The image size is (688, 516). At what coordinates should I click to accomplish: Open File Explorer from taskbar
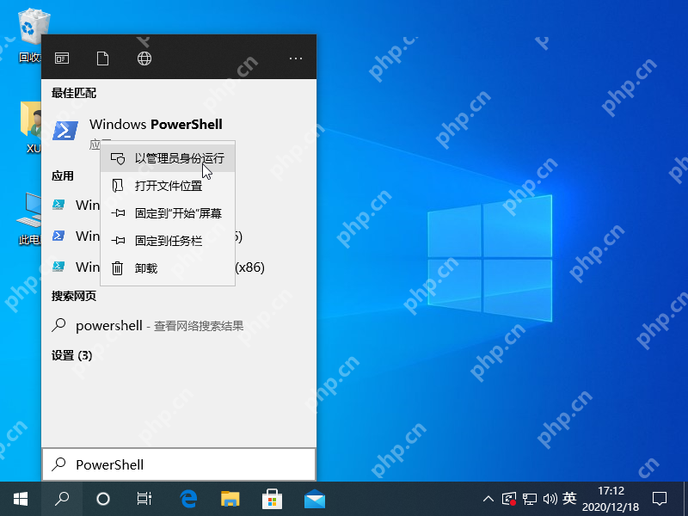(x=230, y=498)
